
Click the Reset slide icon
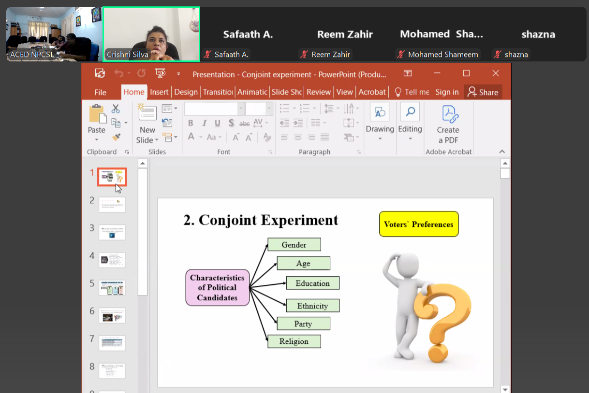tap(167, 123)
